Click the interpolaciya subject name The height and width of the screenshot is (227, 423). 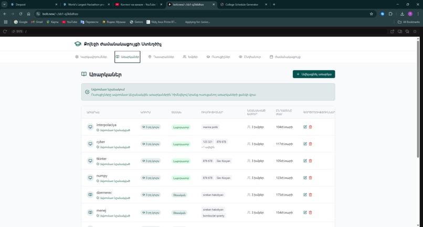107,125
